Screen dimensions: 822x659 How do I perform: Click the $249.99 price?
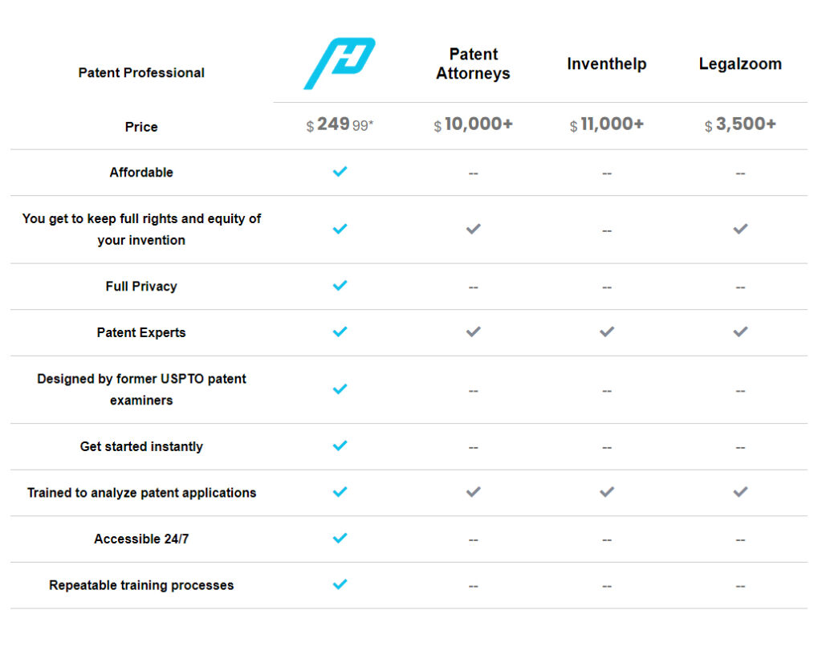[340, 125]
